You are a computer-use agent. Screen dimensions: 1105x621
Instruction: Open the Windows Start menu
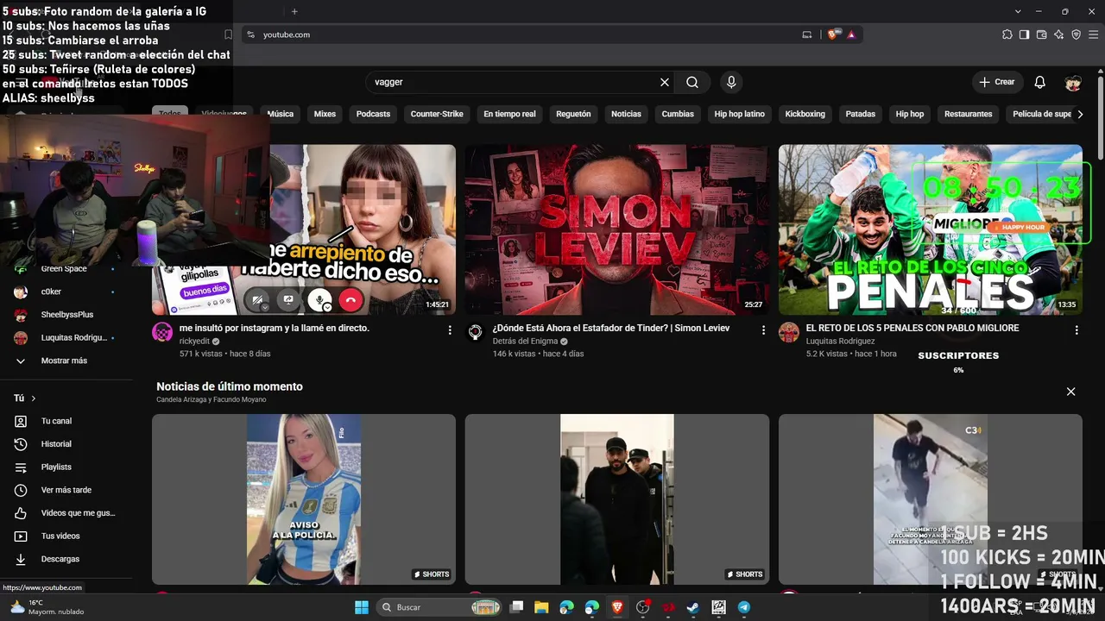tap(362, 607)
